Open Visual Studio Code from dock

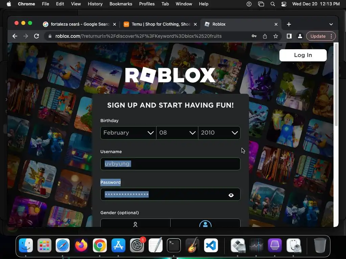[211, 246]
